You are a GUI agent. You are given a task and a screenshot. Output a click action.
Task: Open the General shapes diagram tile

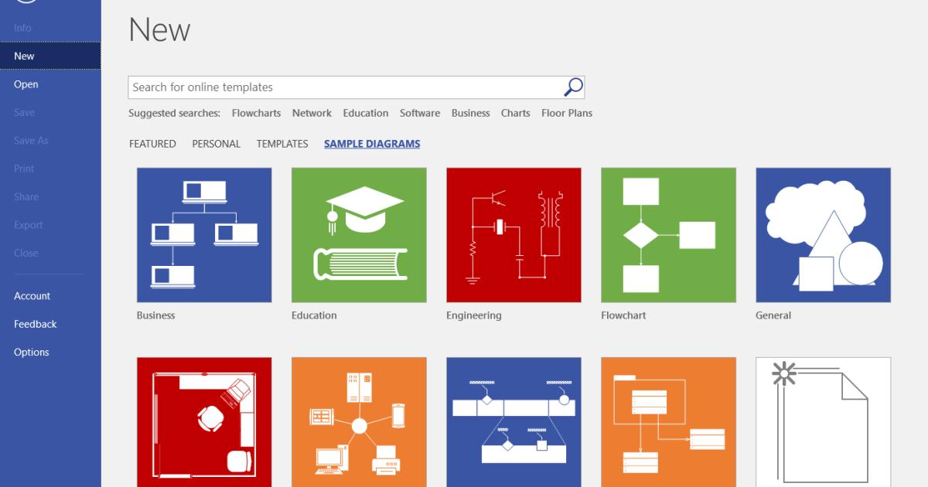click(x=823, y=235)
